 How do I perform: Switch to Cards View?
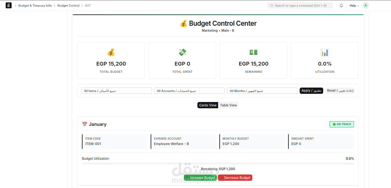208,105
